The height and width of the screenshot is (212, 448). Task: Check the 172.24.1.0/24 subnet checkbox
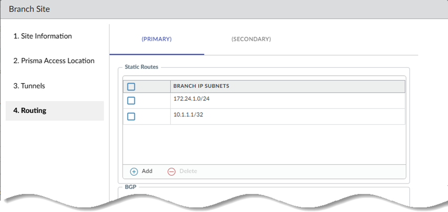(131, 100)
